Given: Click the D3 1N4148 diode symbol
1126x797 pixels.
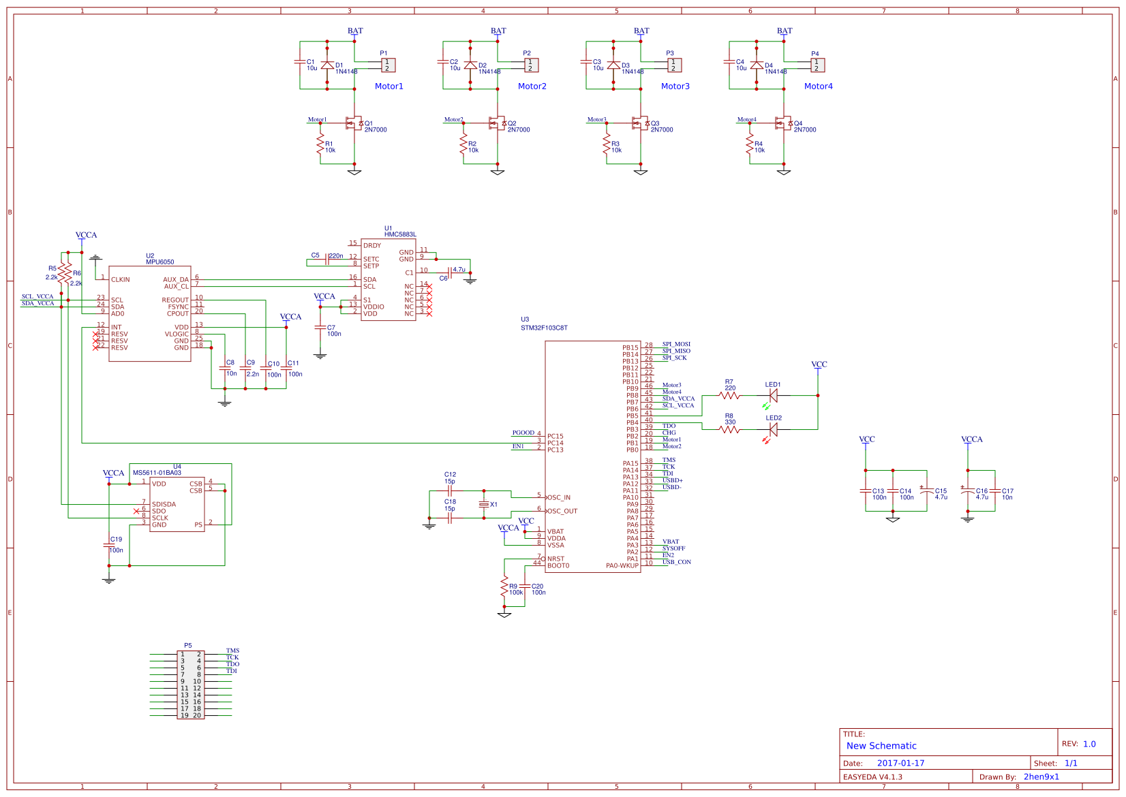Looking at the screenshot, I should coord(613,65).
